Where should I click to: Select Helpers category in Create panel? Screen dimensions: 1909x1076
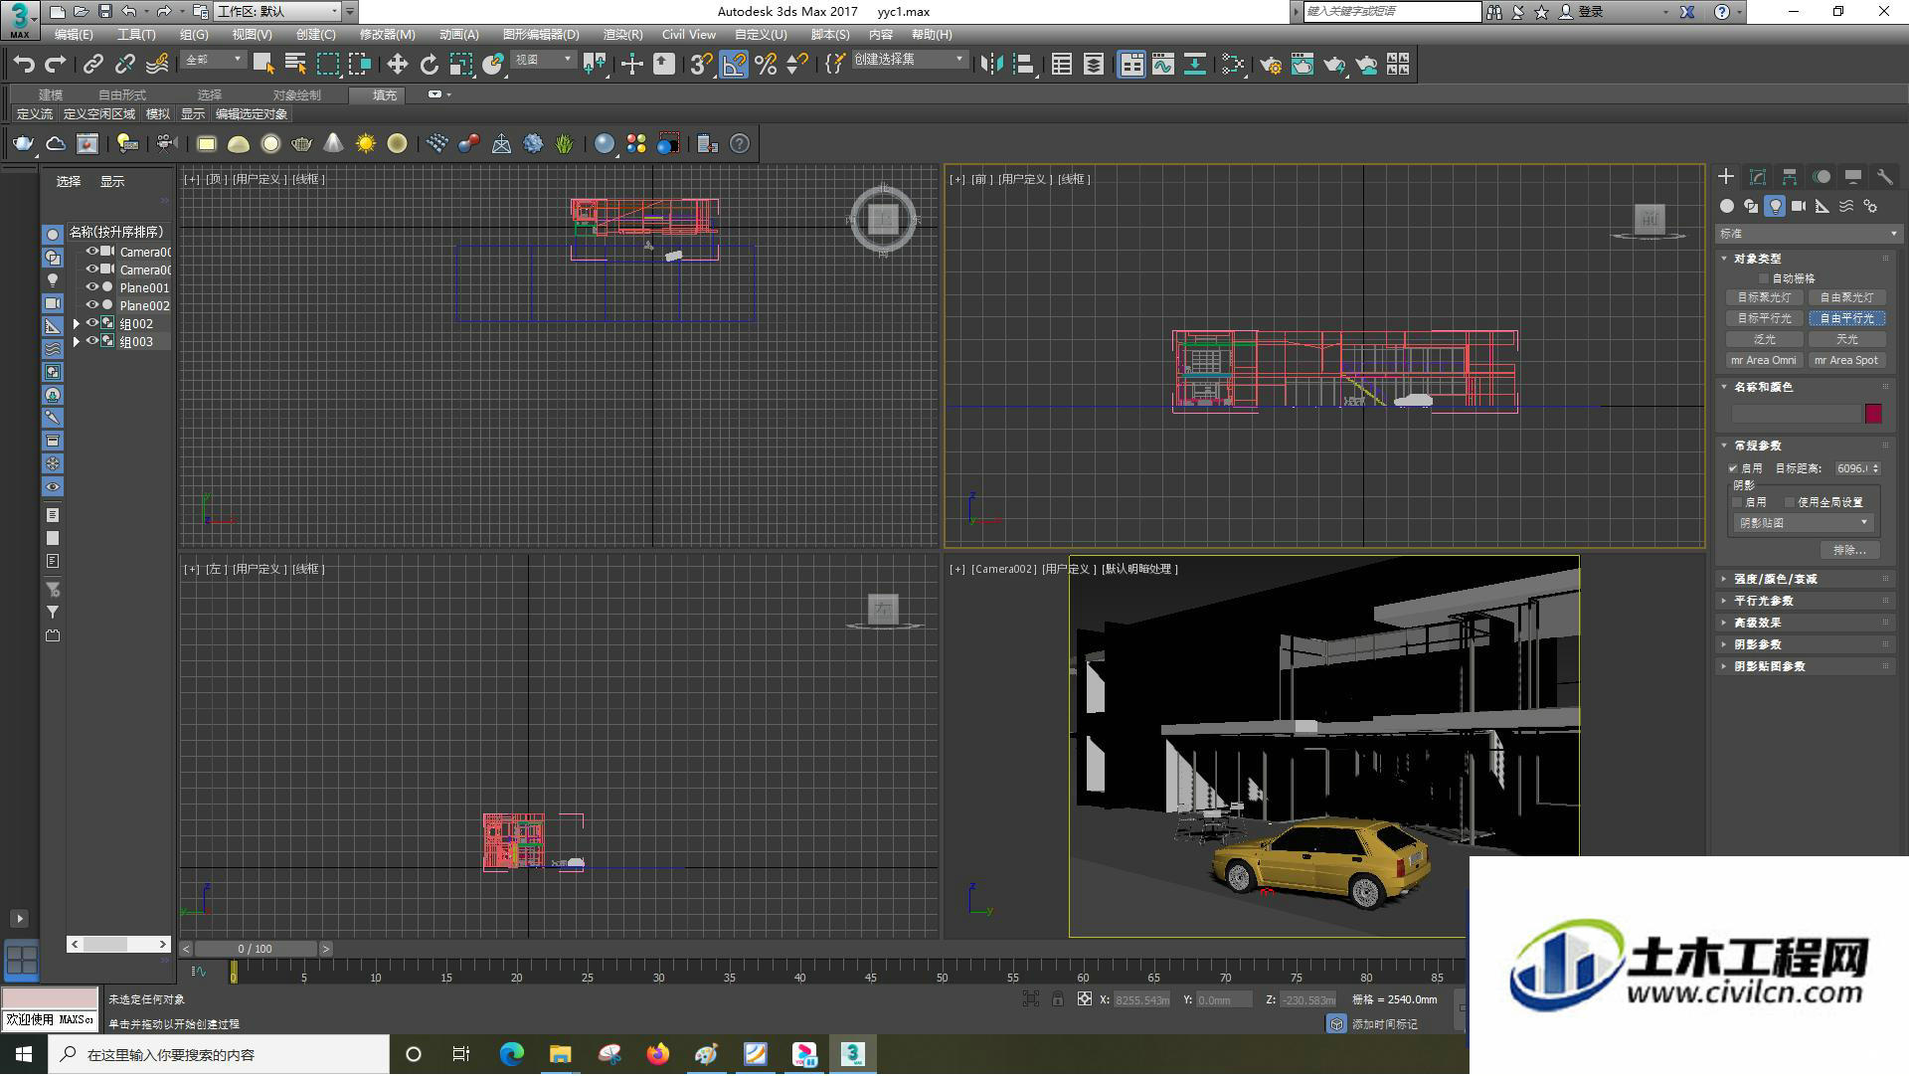click(1822, 206)
